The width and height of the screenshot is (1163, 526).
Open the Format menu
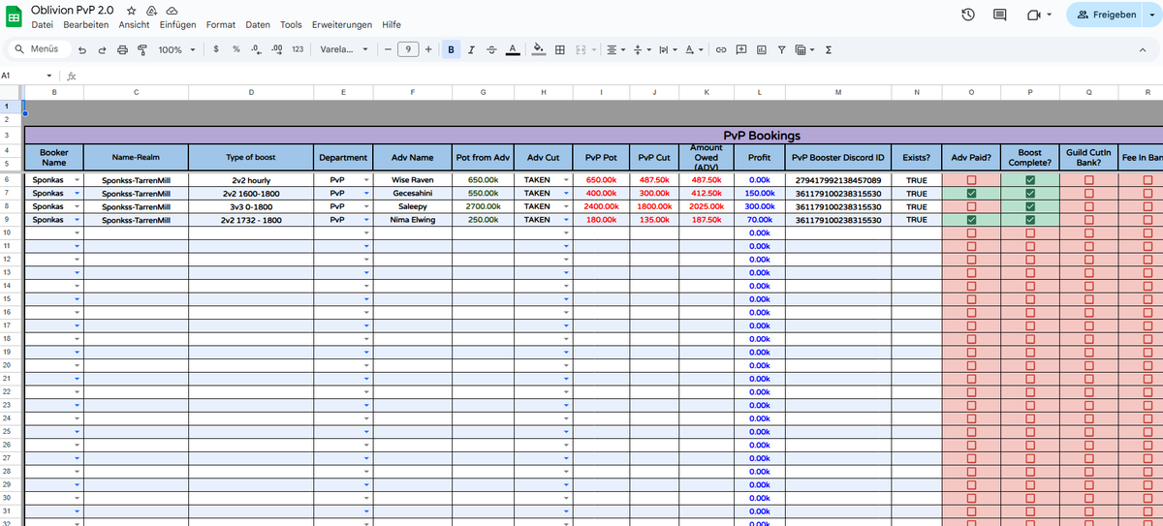(221, 25)
